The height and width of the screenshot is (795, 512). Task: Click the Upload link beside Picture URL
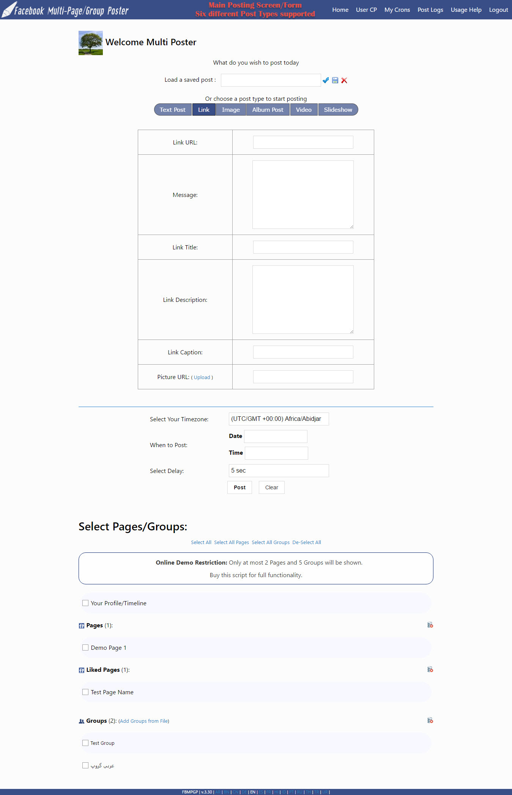[x=202, y=377]
